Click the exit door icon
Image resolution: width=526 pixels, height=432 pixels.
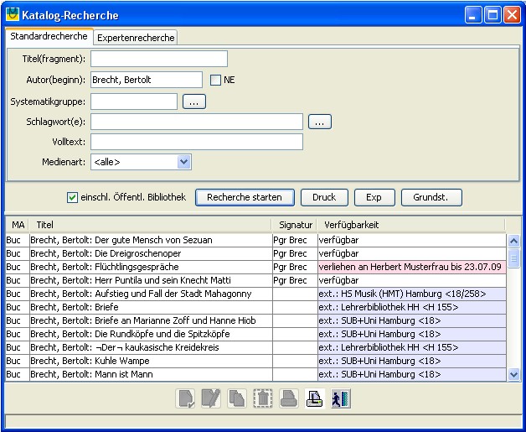click(341, 399)
